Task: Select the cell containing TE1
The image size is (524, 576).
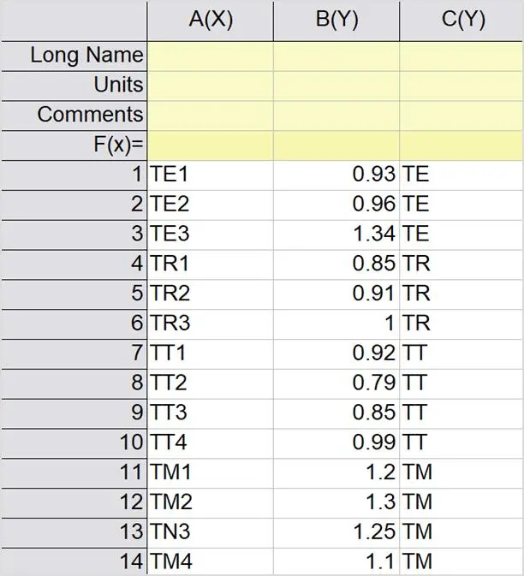Action: click(210, 175)
